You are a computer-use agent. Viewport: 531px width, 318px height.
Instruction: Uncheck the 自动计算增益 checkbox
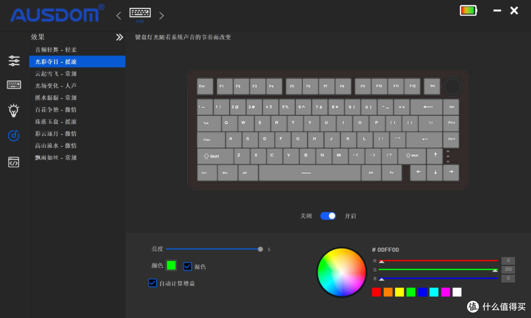point(152,283)
